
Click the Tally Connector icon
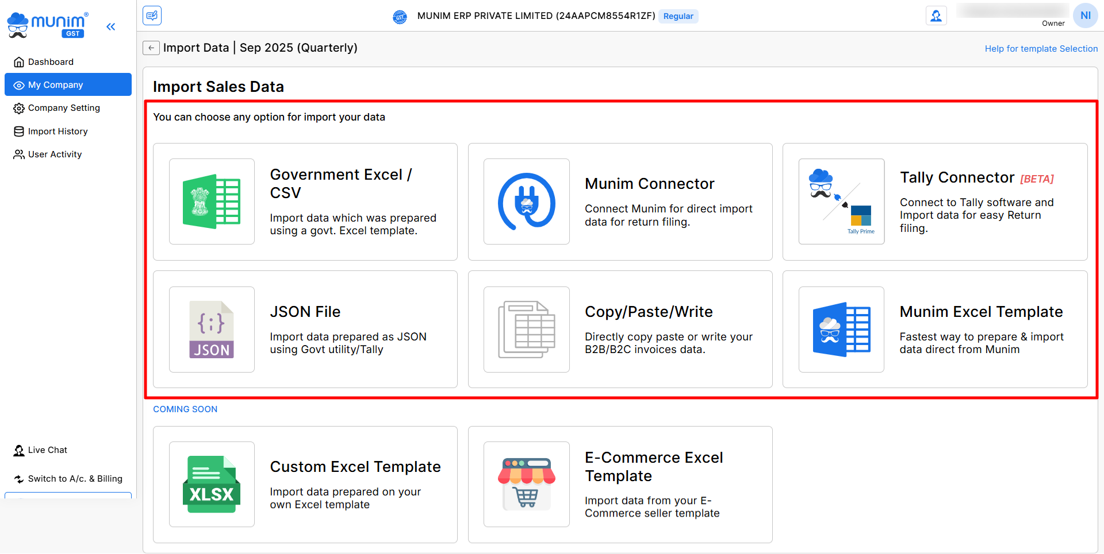tap(841, 202)
